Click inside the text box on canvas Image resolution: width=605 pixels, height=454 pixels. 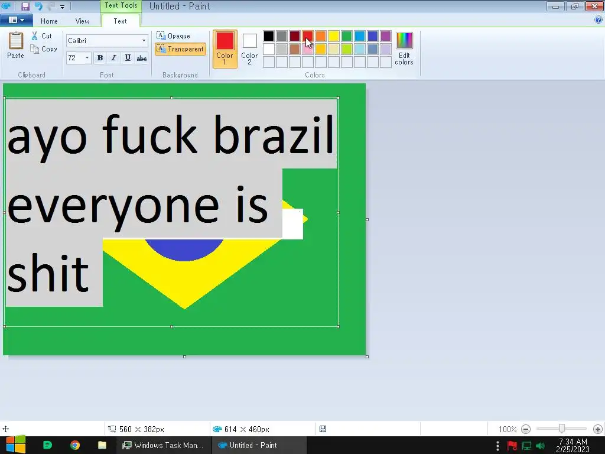(171, 212)
